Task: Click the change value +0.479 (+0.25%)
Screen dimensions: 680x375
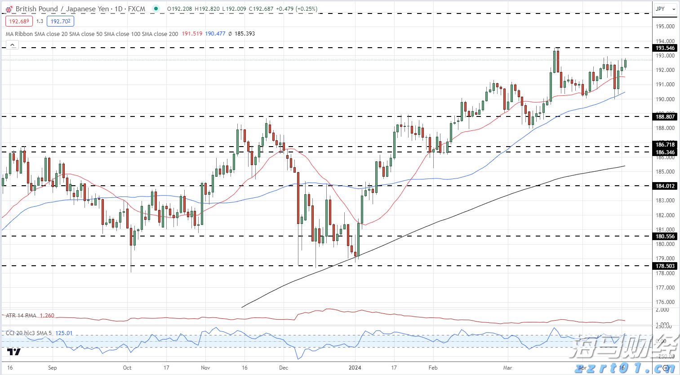Action: coord(297,9)
